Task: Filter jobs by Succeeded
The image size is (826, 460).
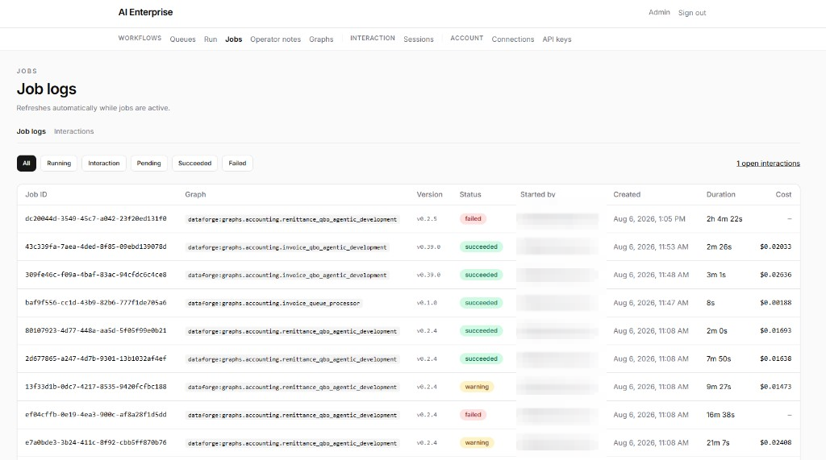Action: click(x=195, y=164)
